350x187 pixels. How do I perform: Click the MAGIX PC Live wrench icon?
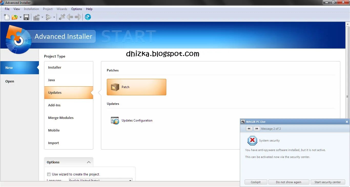243,122
